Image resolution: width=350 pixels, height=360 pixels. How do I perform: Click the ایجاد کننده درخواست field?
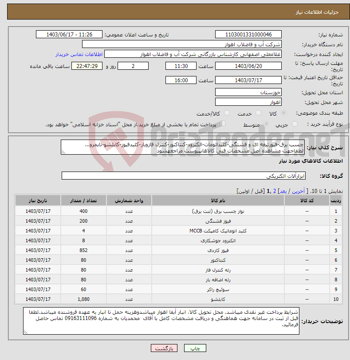(x=193, y=54)
